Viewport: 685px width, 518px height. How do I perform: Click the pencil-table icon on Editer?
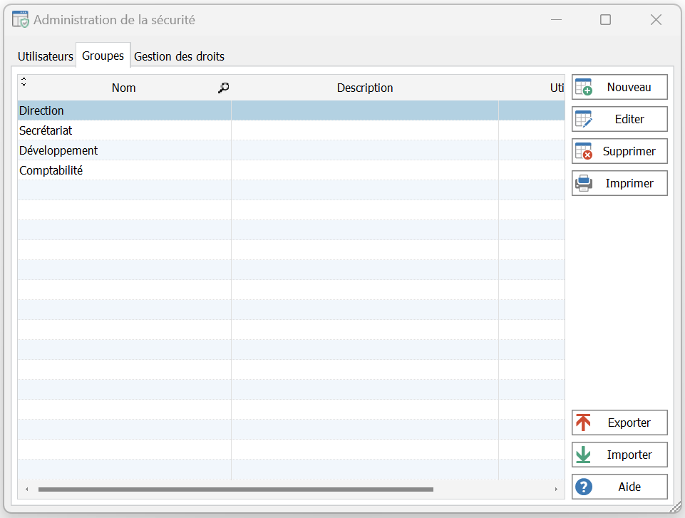click(x=584, y=119)
